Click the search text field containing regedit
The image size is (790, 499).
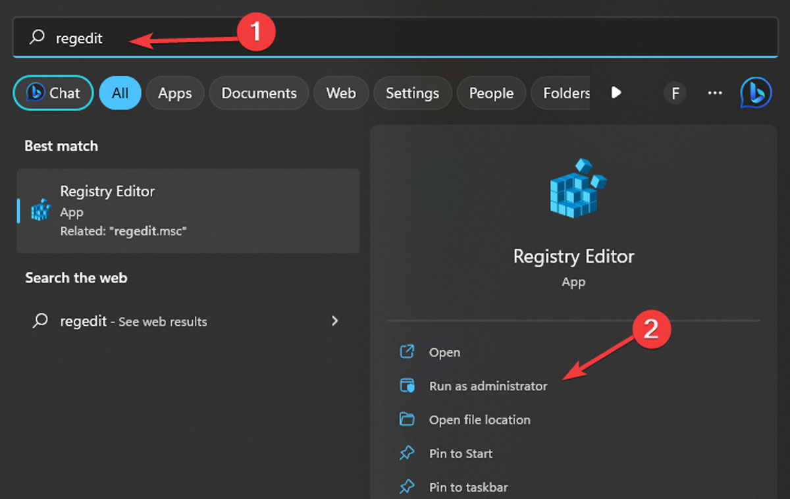click(x=395, y=38)
